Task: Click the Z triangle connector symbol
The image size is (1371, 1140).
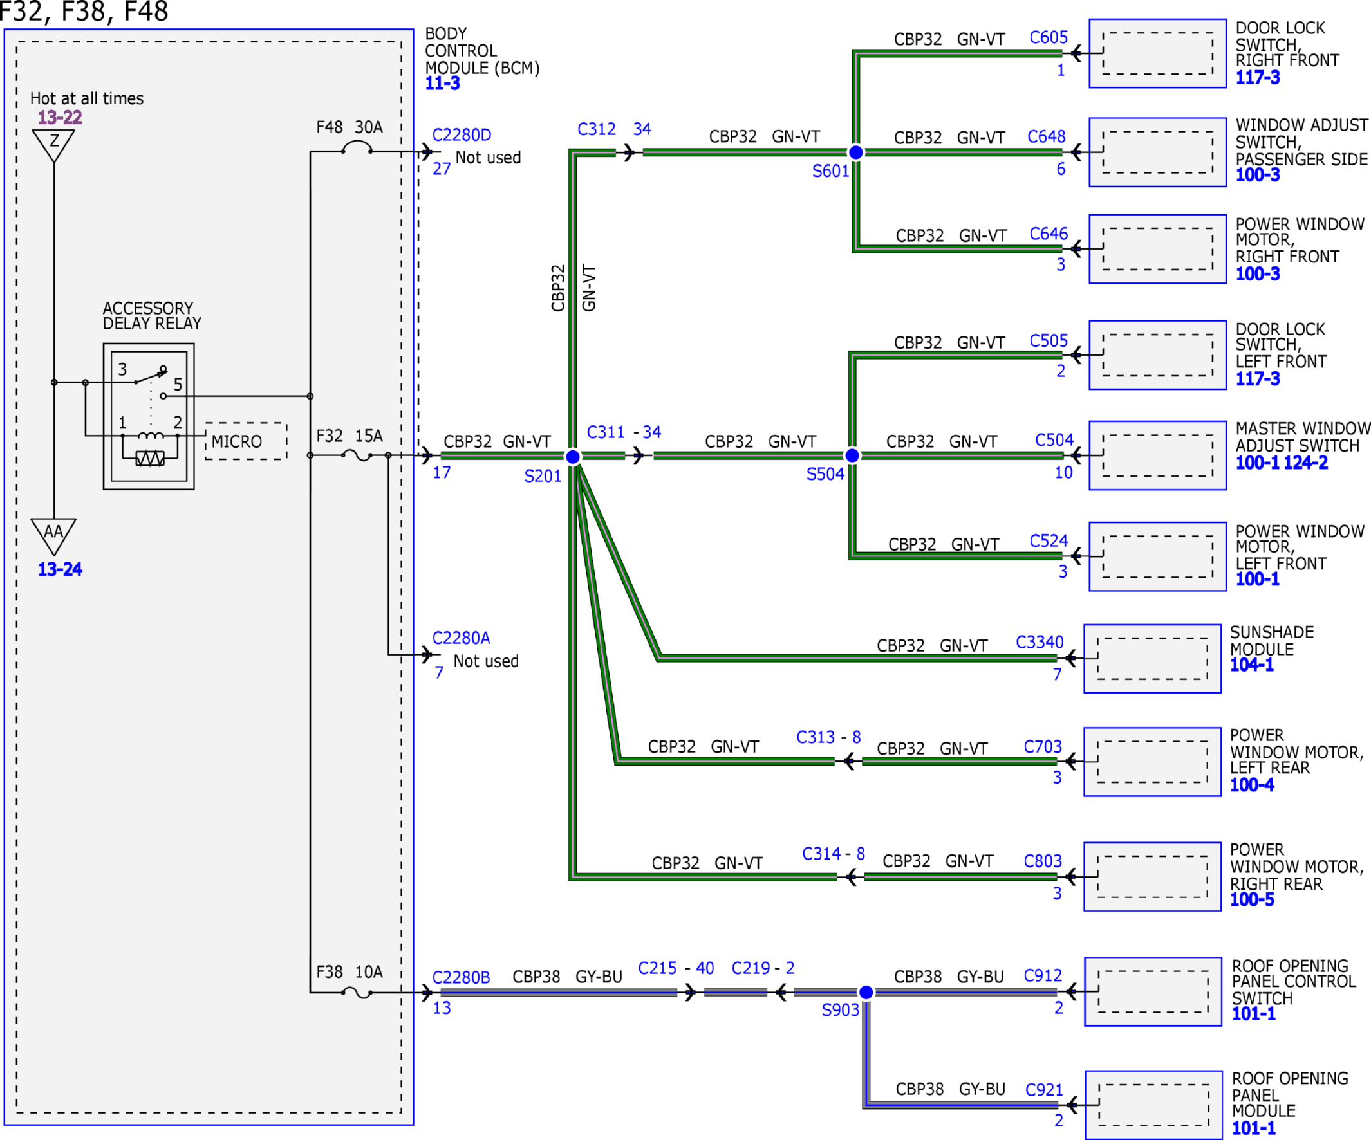Action: tap(53, 145)
